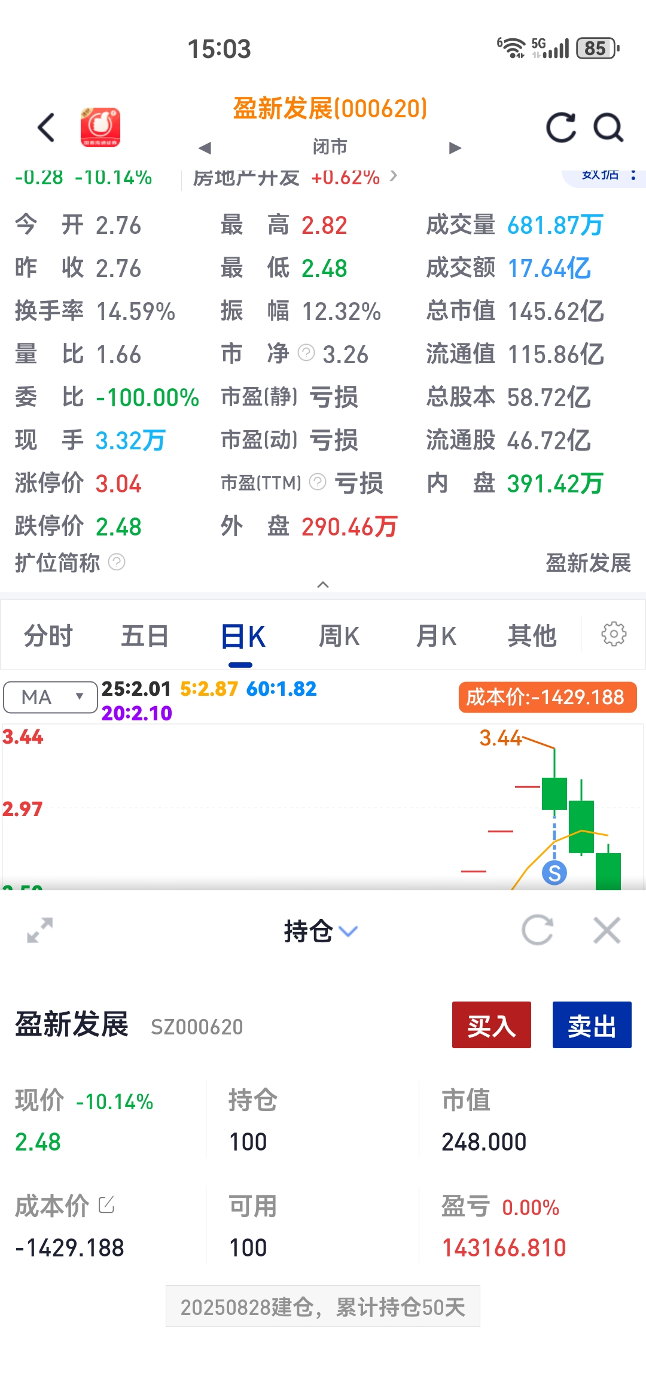646x1400 pixels.
Task: Tap the 60:1.82 MA60 legend value
Action: coord(282,689)
